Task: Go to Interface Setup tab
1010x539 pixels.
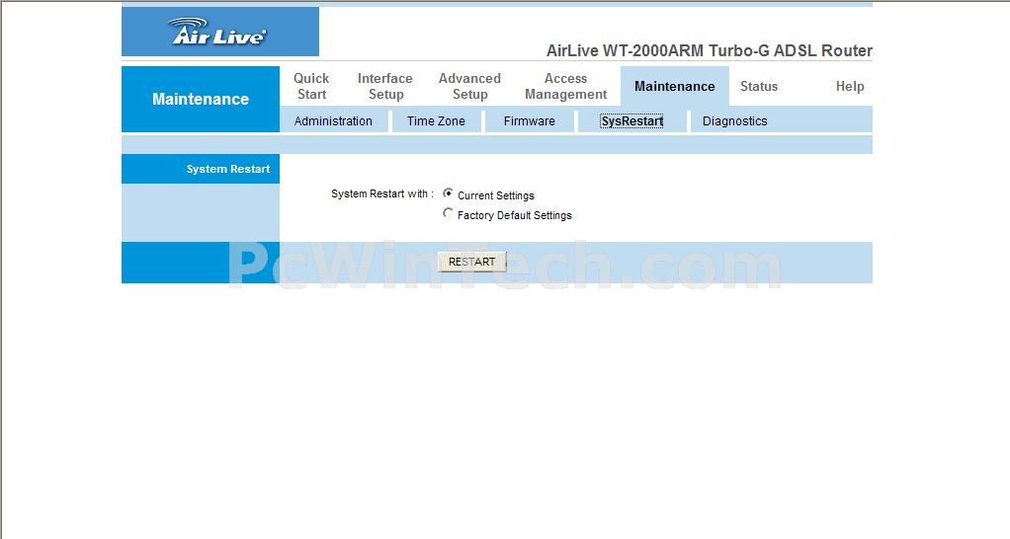Action: [x=385, y=86]
